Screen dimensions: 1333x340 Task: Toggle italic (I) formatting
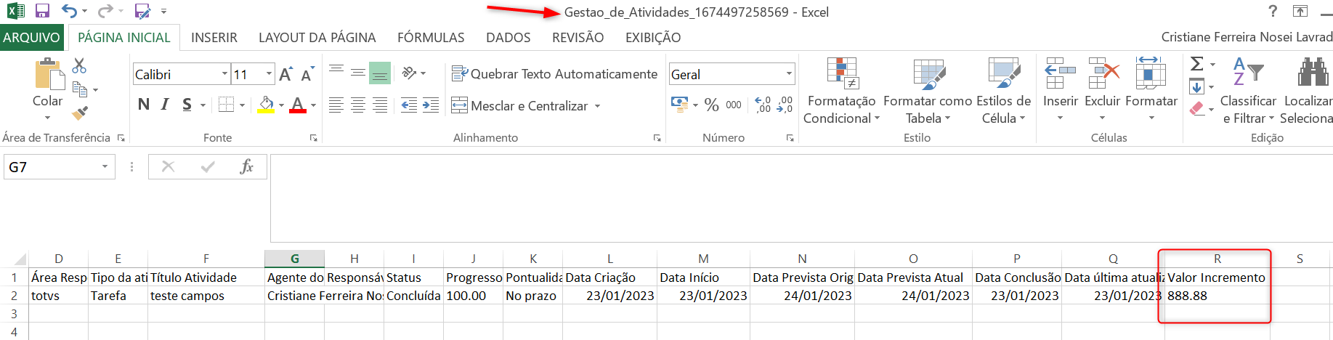(x=165, y=105)
